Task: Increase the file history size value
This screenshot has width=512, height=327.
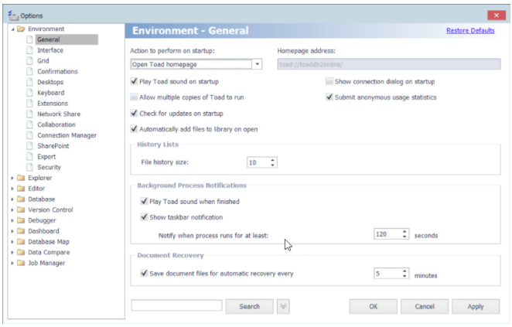Action: [x=272, y=160]
